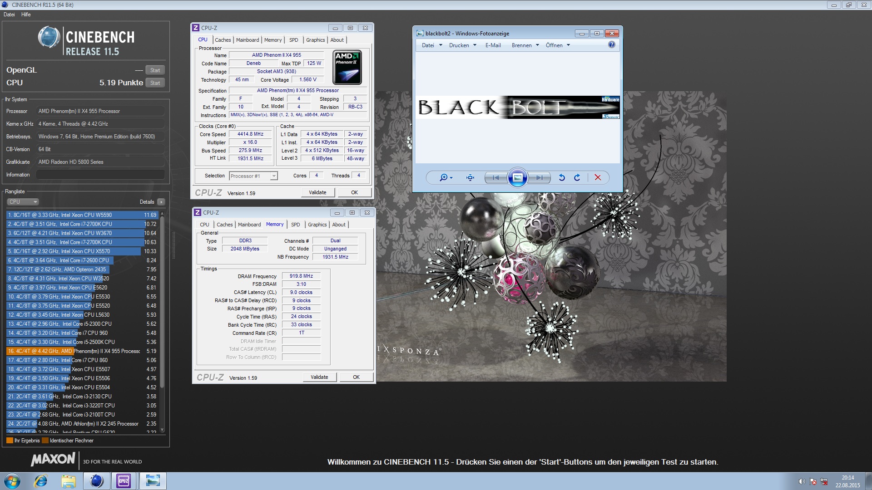This screenshot has width=872, height=490.
Task: Delete the image with the red X icon
Action: click(x=598, y=178)
